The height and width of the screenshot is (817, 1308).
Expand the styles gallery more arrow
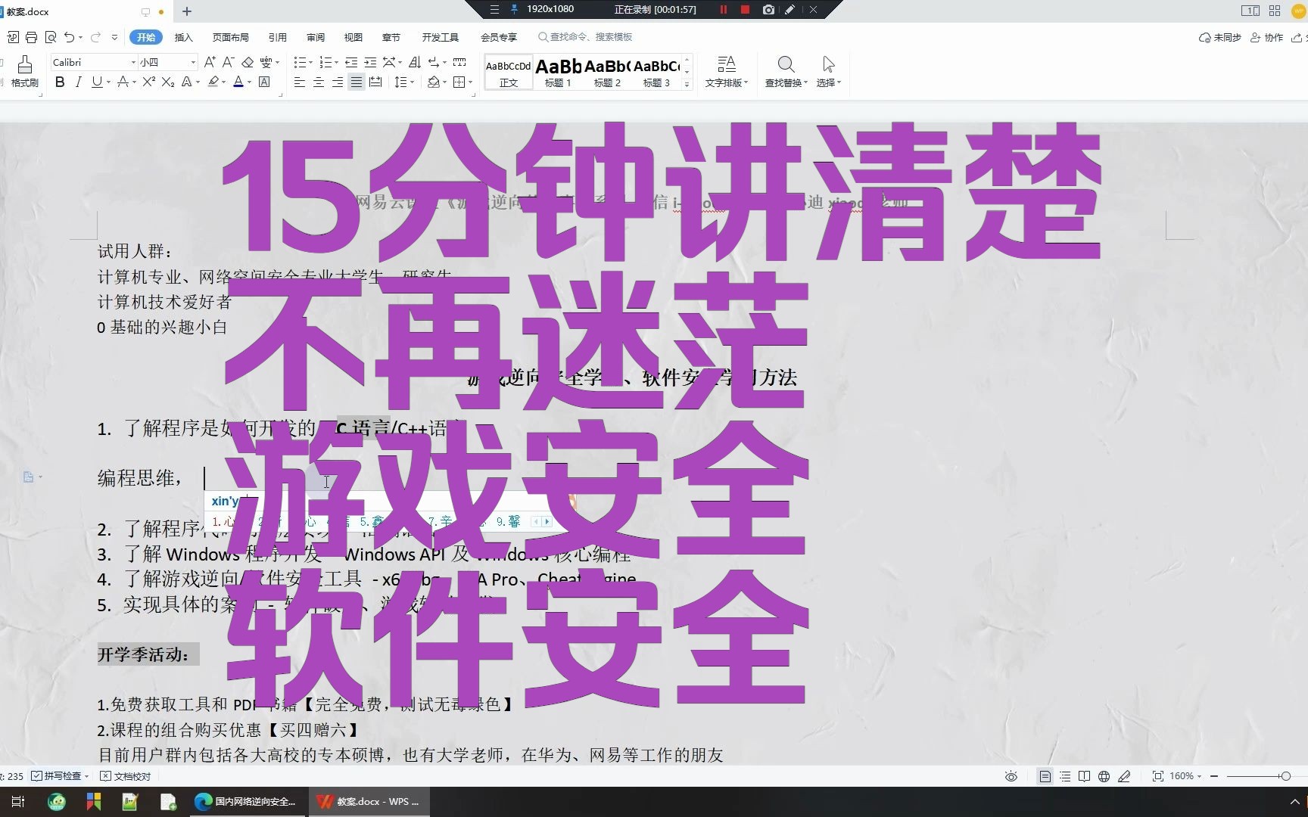687,84
